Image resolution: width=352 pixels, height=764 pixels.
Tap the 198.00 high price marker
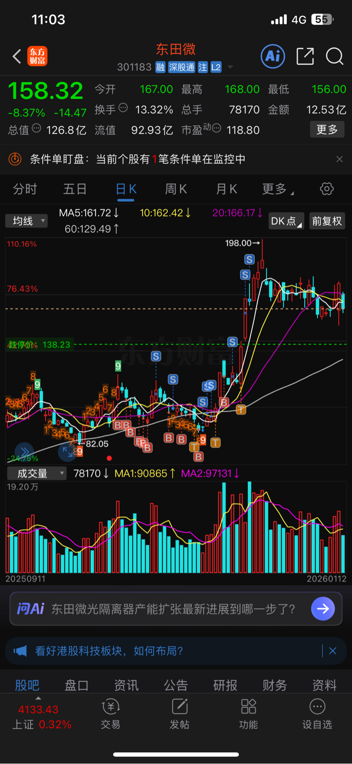[242, 243]
